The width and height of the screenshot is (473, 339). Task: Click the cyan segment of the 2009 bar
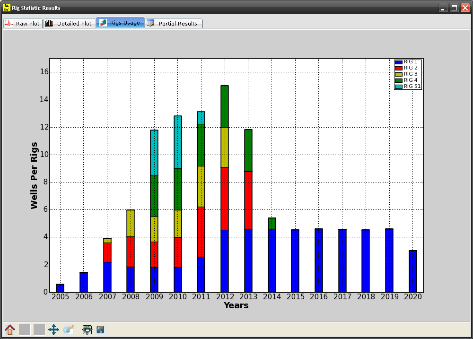(154, 152)
